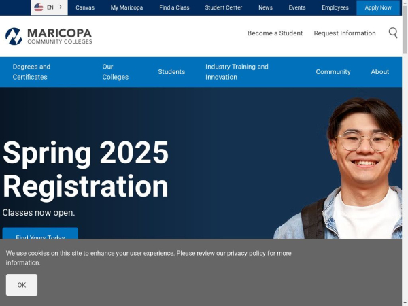
Task: Expand the Students navigation menu
Action: click(x=171, y=72)
